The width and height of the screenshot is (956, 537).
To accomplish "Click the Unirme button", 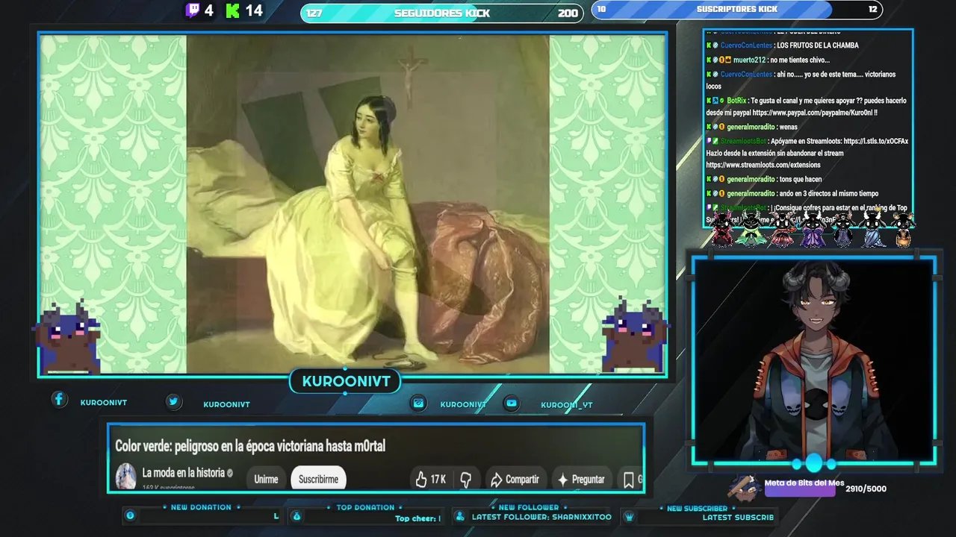I will tap(266, 480).
